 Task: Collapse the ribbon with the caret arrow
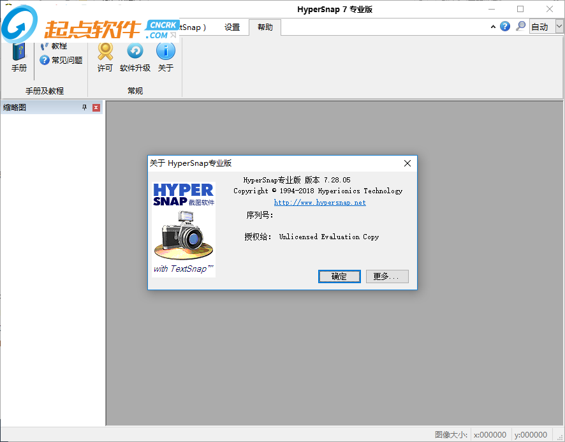493,27
